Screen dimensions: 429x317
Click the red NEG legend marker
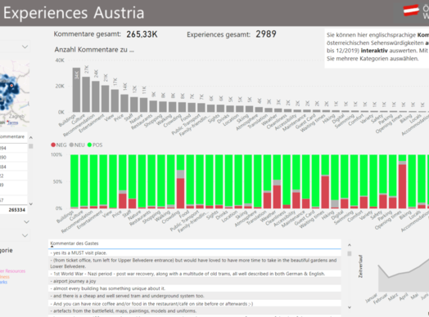pos(53,145)
